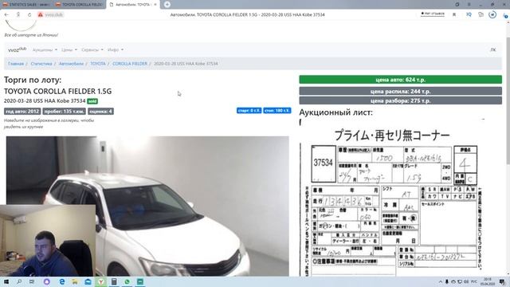
Task: Click the оценка: 4 badge
Action: [x=100, y=112]
